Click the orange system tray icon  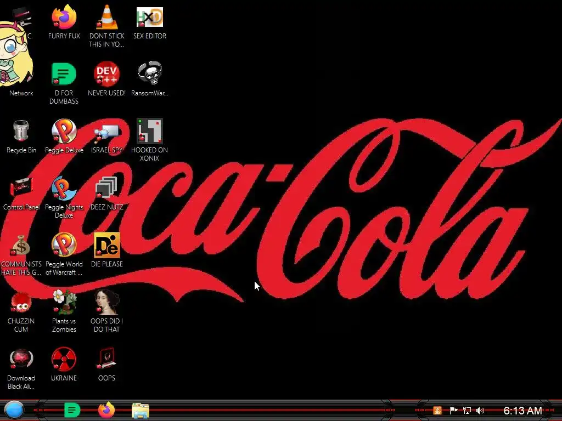pos(437,410)
